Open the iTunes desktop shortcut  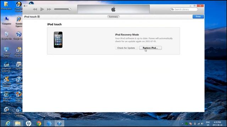19,80
